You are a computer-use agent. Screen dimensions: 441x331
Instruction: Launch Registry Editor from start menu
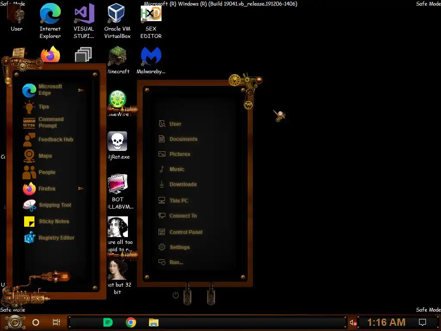(49, 238)
